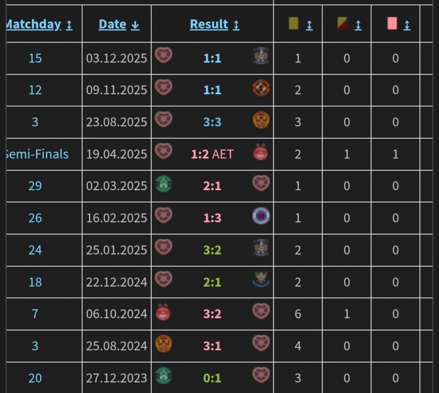This screenshot has width=439, height=393.
Task: Click St Johnstone crest in 22.12.2024 row
Action: pyautogui.click(x=261, y=280)
